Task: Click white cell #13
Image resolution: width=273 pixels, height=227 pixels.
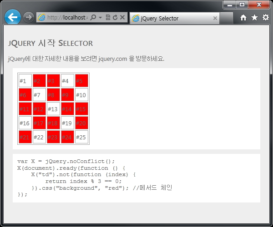Action: point(53,109)
